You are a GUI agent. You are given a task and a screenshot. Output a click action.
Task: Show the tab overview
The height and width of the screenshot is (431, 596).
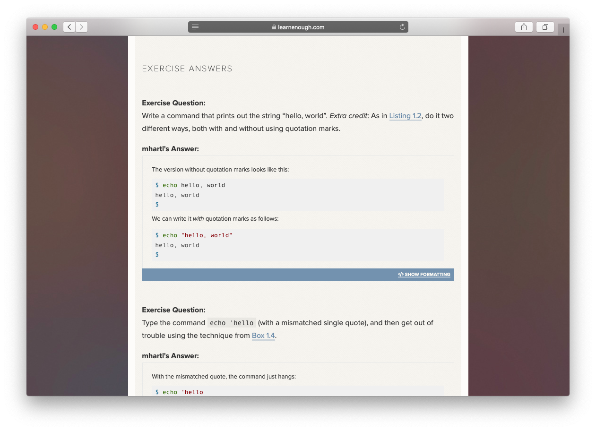(x=545, y=27)
